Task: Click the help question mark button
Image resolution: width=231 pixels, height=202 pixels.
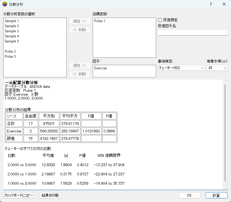Action: tap(210, 4)
